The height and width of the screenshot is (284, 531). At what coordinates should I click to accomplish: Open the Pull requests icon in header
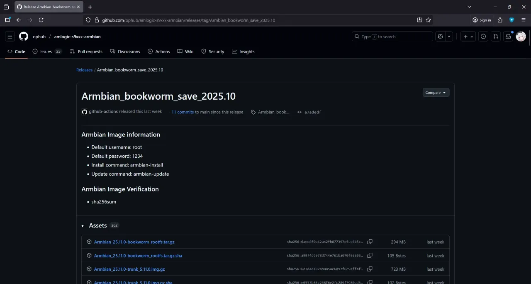(x=496, y=37)
